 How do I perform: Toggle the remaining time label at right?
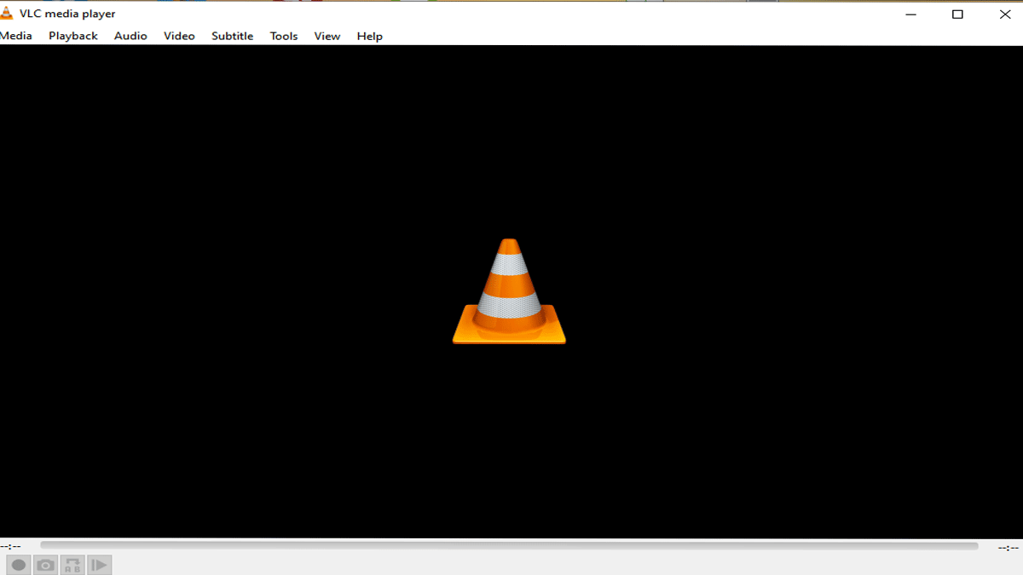click(x=1008, y=547)
